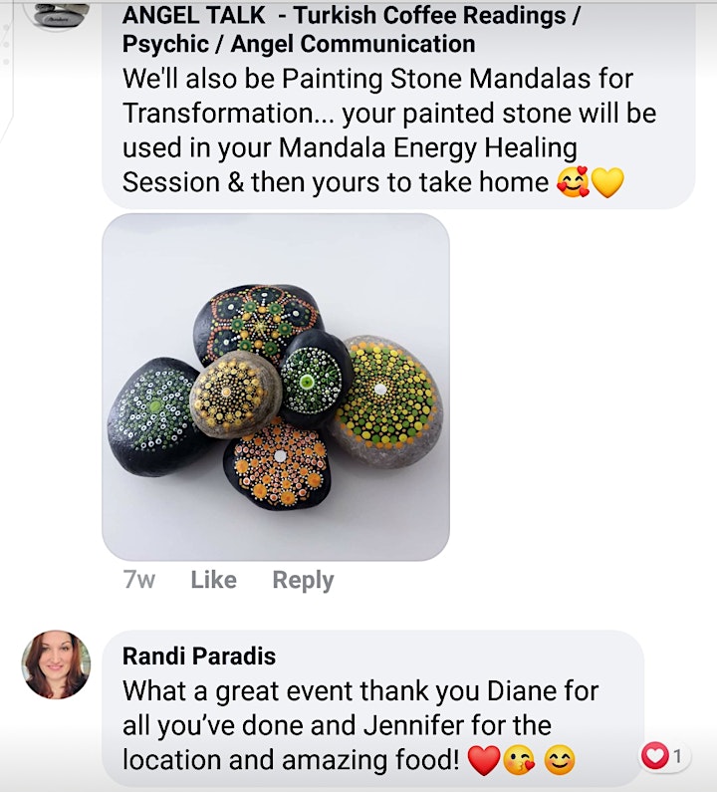
Task: Open the painted mandala stones photo
Action: point(276,387)
